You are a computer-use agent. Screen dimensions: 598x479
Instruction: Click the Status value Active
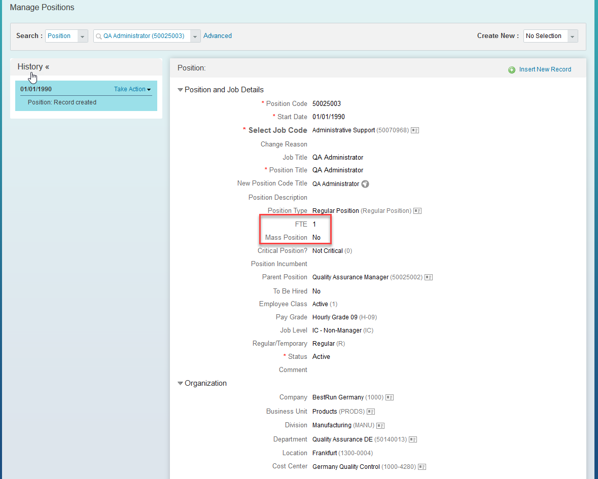[x=321, y=357]
